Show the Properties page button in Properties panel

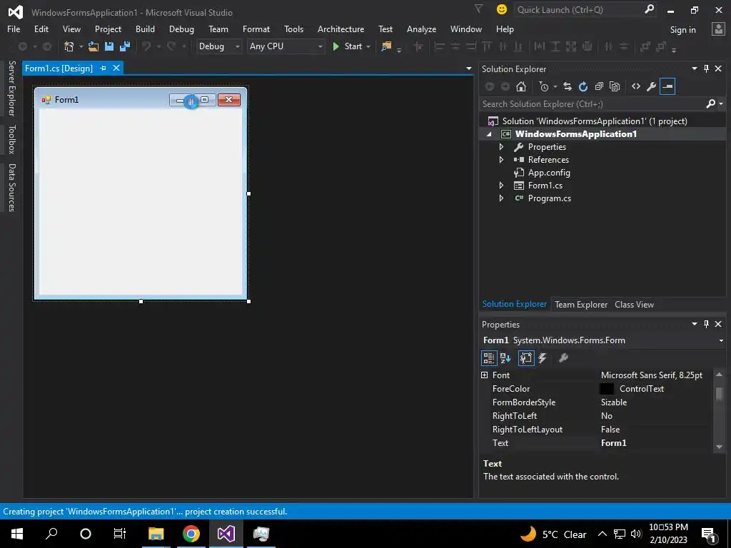tap(526, 358)
